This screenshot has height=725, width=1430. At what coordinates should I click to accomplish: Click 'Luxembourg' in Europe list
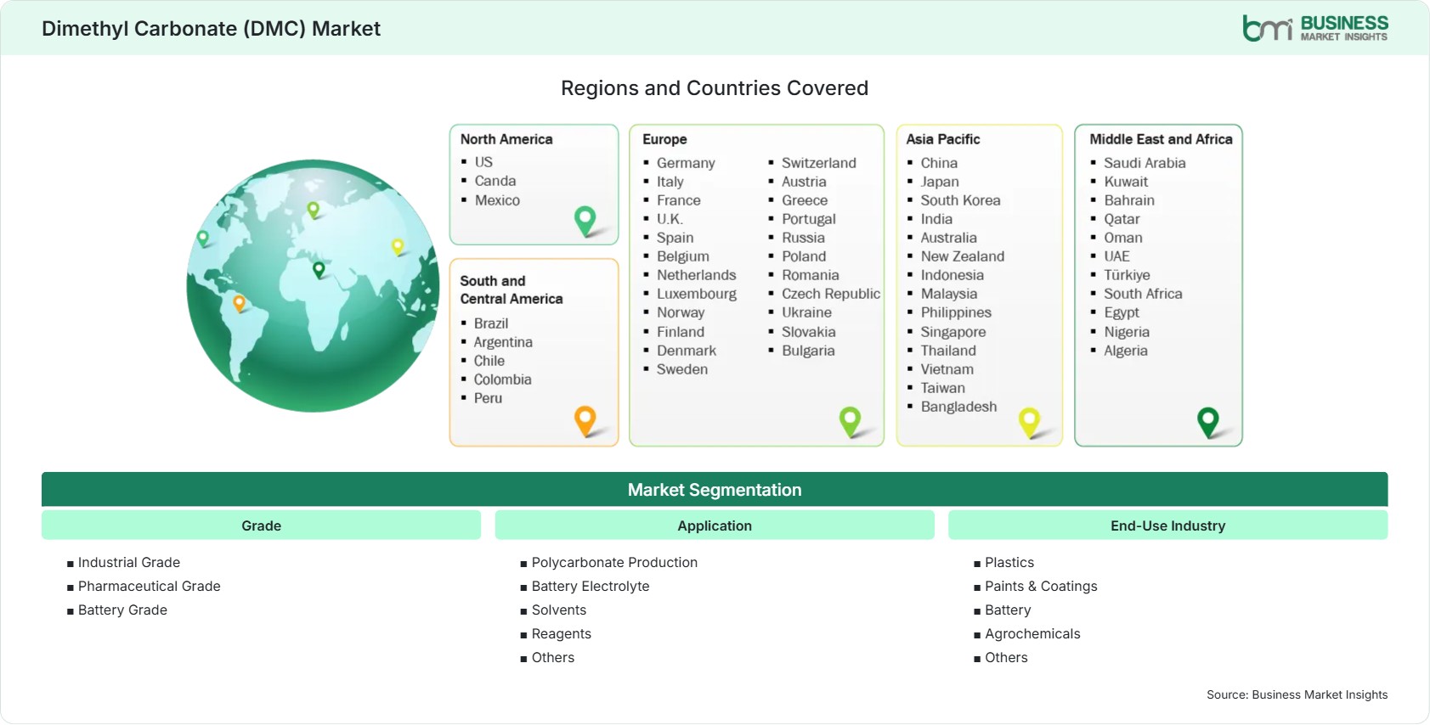point(696,294)
